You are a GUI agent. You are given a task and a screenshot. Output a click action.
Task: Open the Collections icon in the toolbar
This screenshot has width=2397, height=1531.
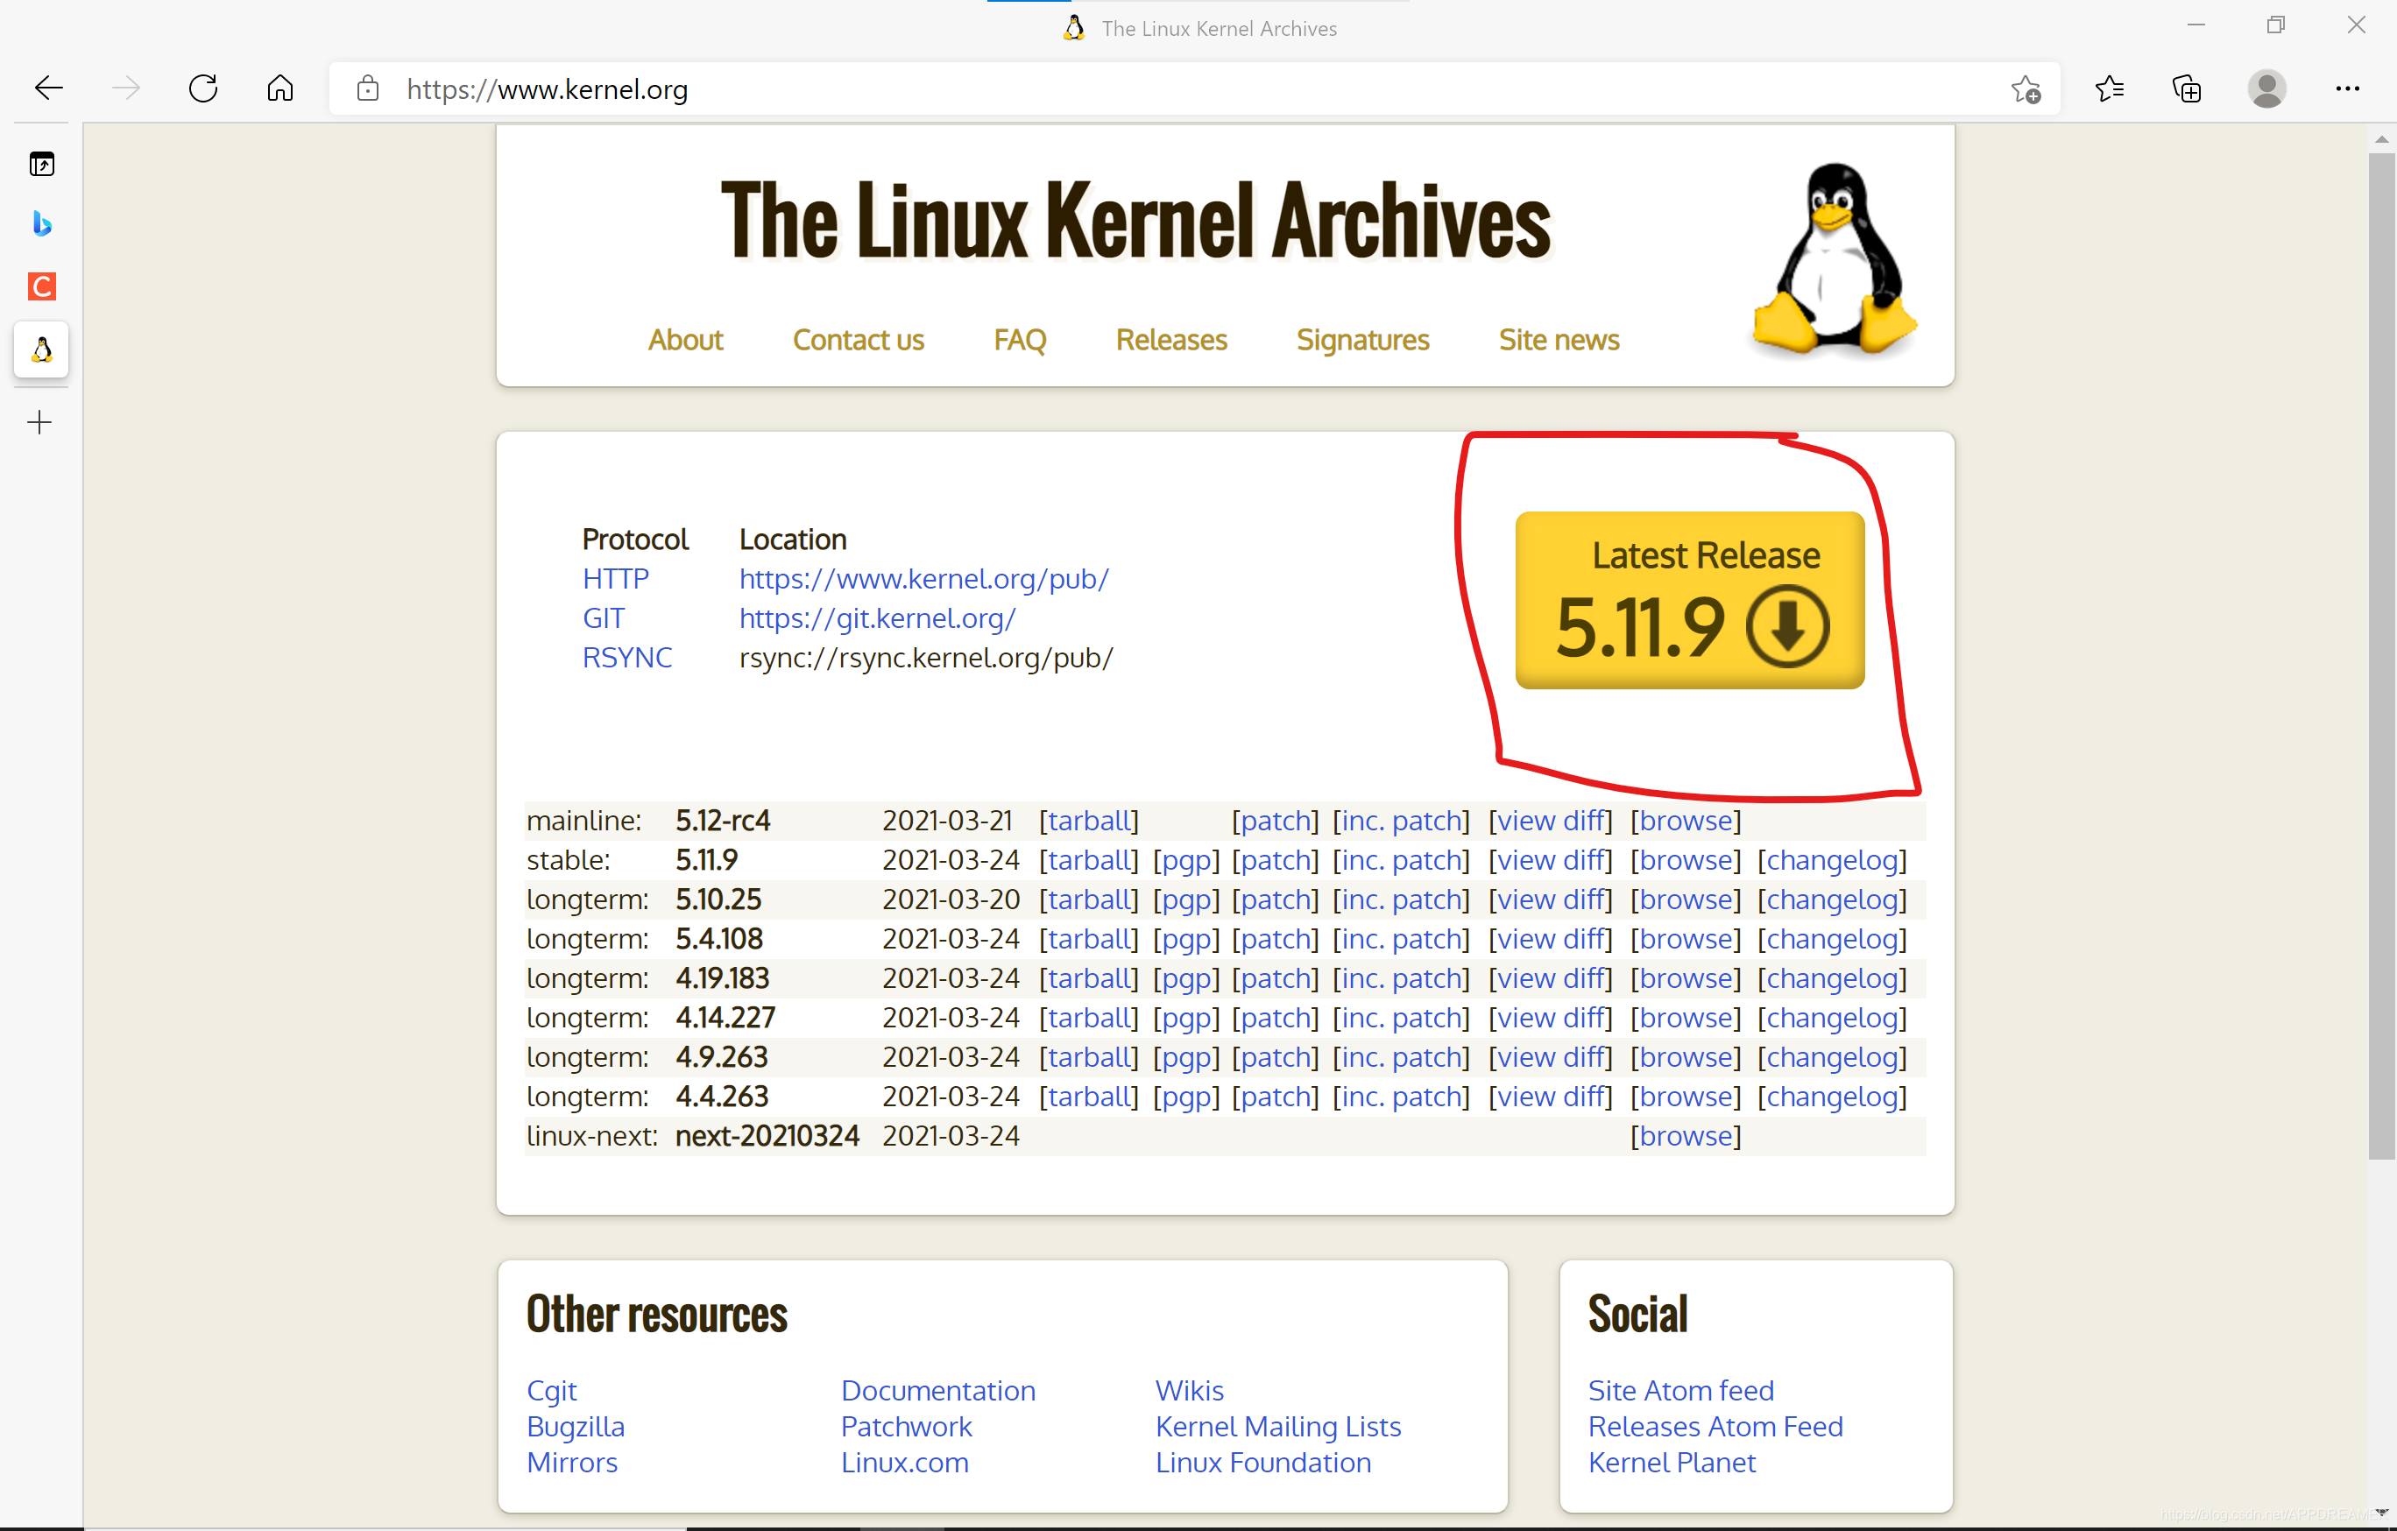coord(2186,89)
